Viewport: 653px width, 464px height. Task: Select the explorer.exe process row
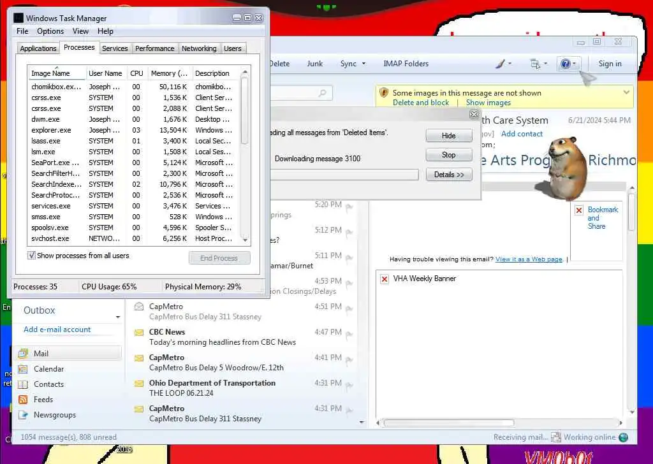(x=134, y=130)
